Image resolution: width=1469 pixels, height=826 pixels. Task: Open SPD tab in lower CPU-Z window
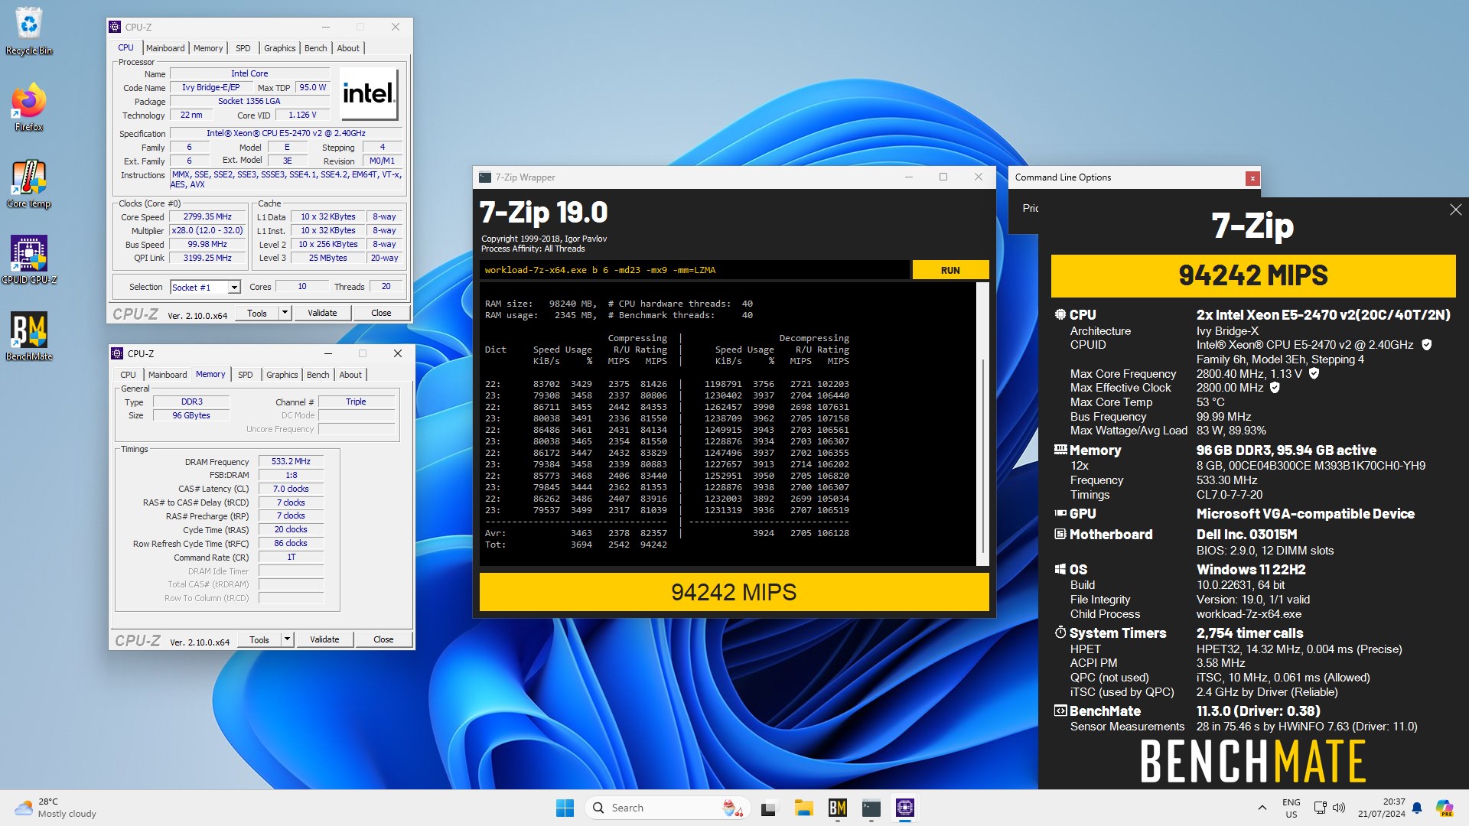(246, 375)
